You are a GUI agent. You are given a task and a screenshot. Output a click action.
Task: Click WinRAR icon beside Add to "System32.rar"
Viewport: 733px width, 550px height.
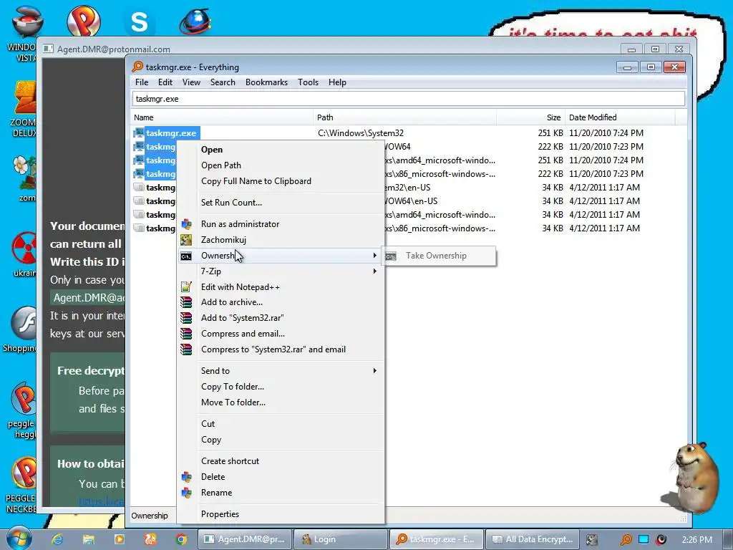[x=186, y=318]
